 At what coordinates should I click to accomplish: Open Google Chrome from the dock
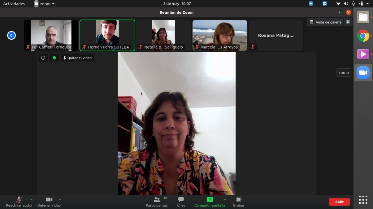[x=363, y=36]
